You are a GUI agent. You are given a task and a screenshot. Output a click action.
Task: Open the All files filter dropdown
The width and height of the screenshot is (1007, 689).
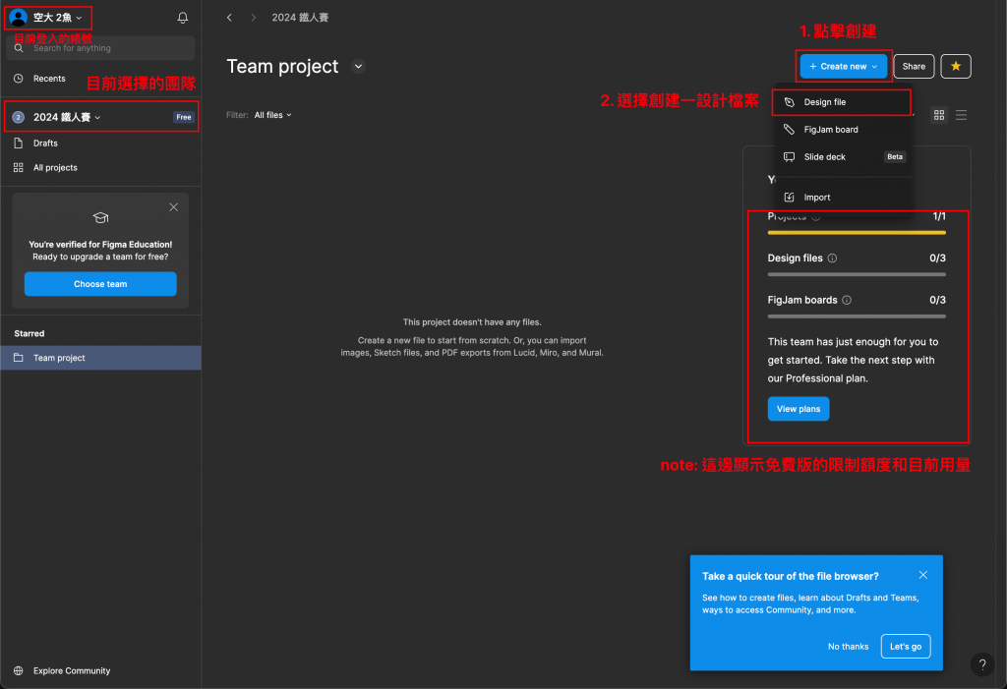click(273, 115)
